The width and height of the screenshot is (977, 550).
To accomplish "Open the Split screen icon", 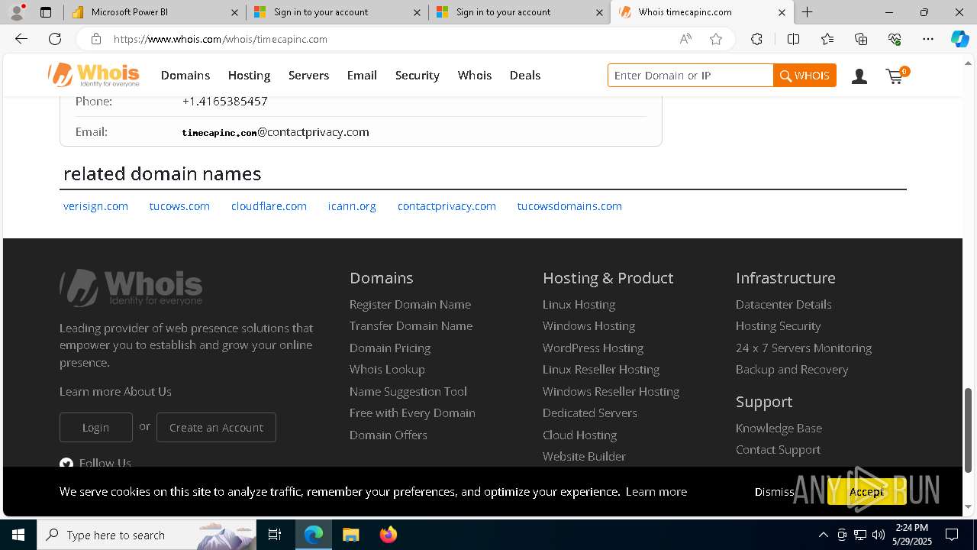I will [x=793, y=39].
